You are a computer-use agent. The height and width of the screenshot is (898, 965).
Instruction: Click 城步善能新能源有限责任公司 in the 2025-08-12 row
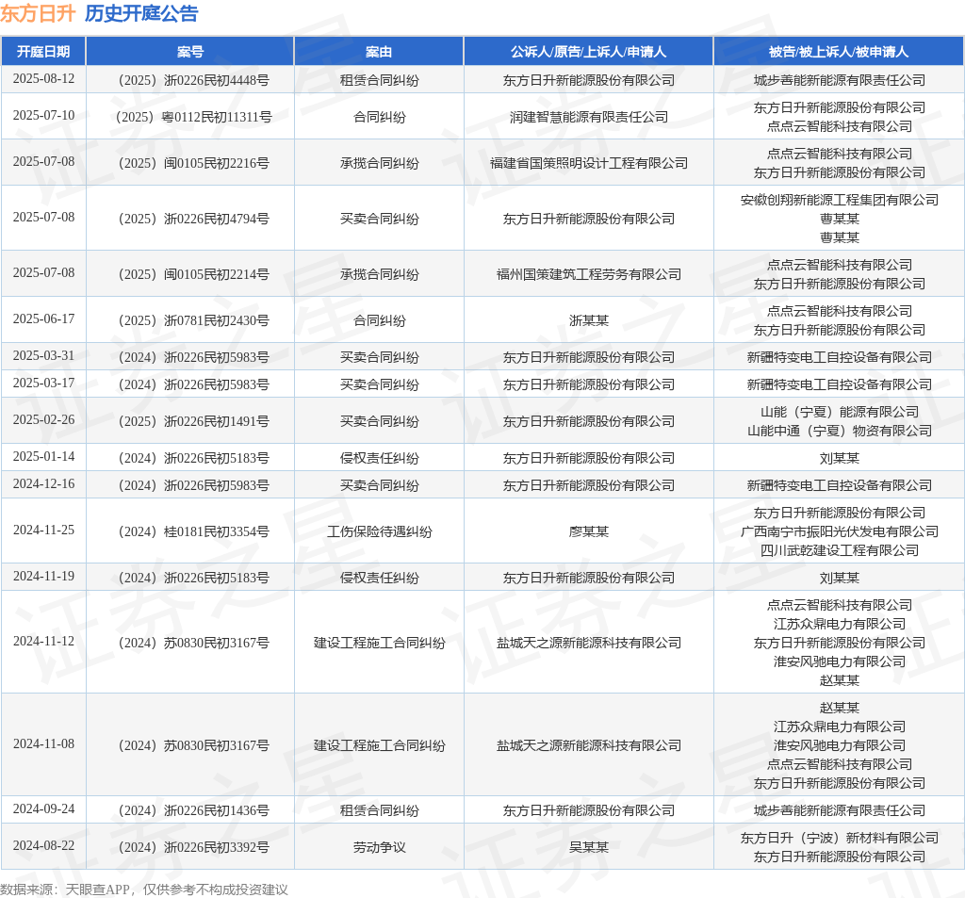[840, 80]
